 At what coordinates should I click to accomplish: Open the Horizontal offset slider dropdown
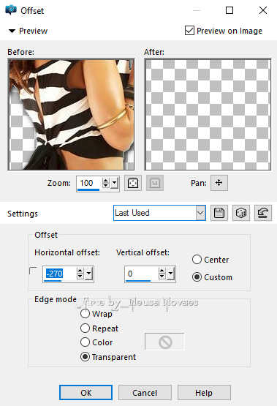pos(88,274)
